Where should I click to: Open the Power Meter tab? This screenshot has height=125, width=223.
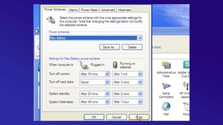click(89, 10)
